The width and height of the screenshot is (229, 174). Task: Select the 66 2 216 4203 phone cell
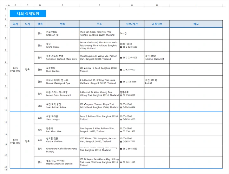132,57
